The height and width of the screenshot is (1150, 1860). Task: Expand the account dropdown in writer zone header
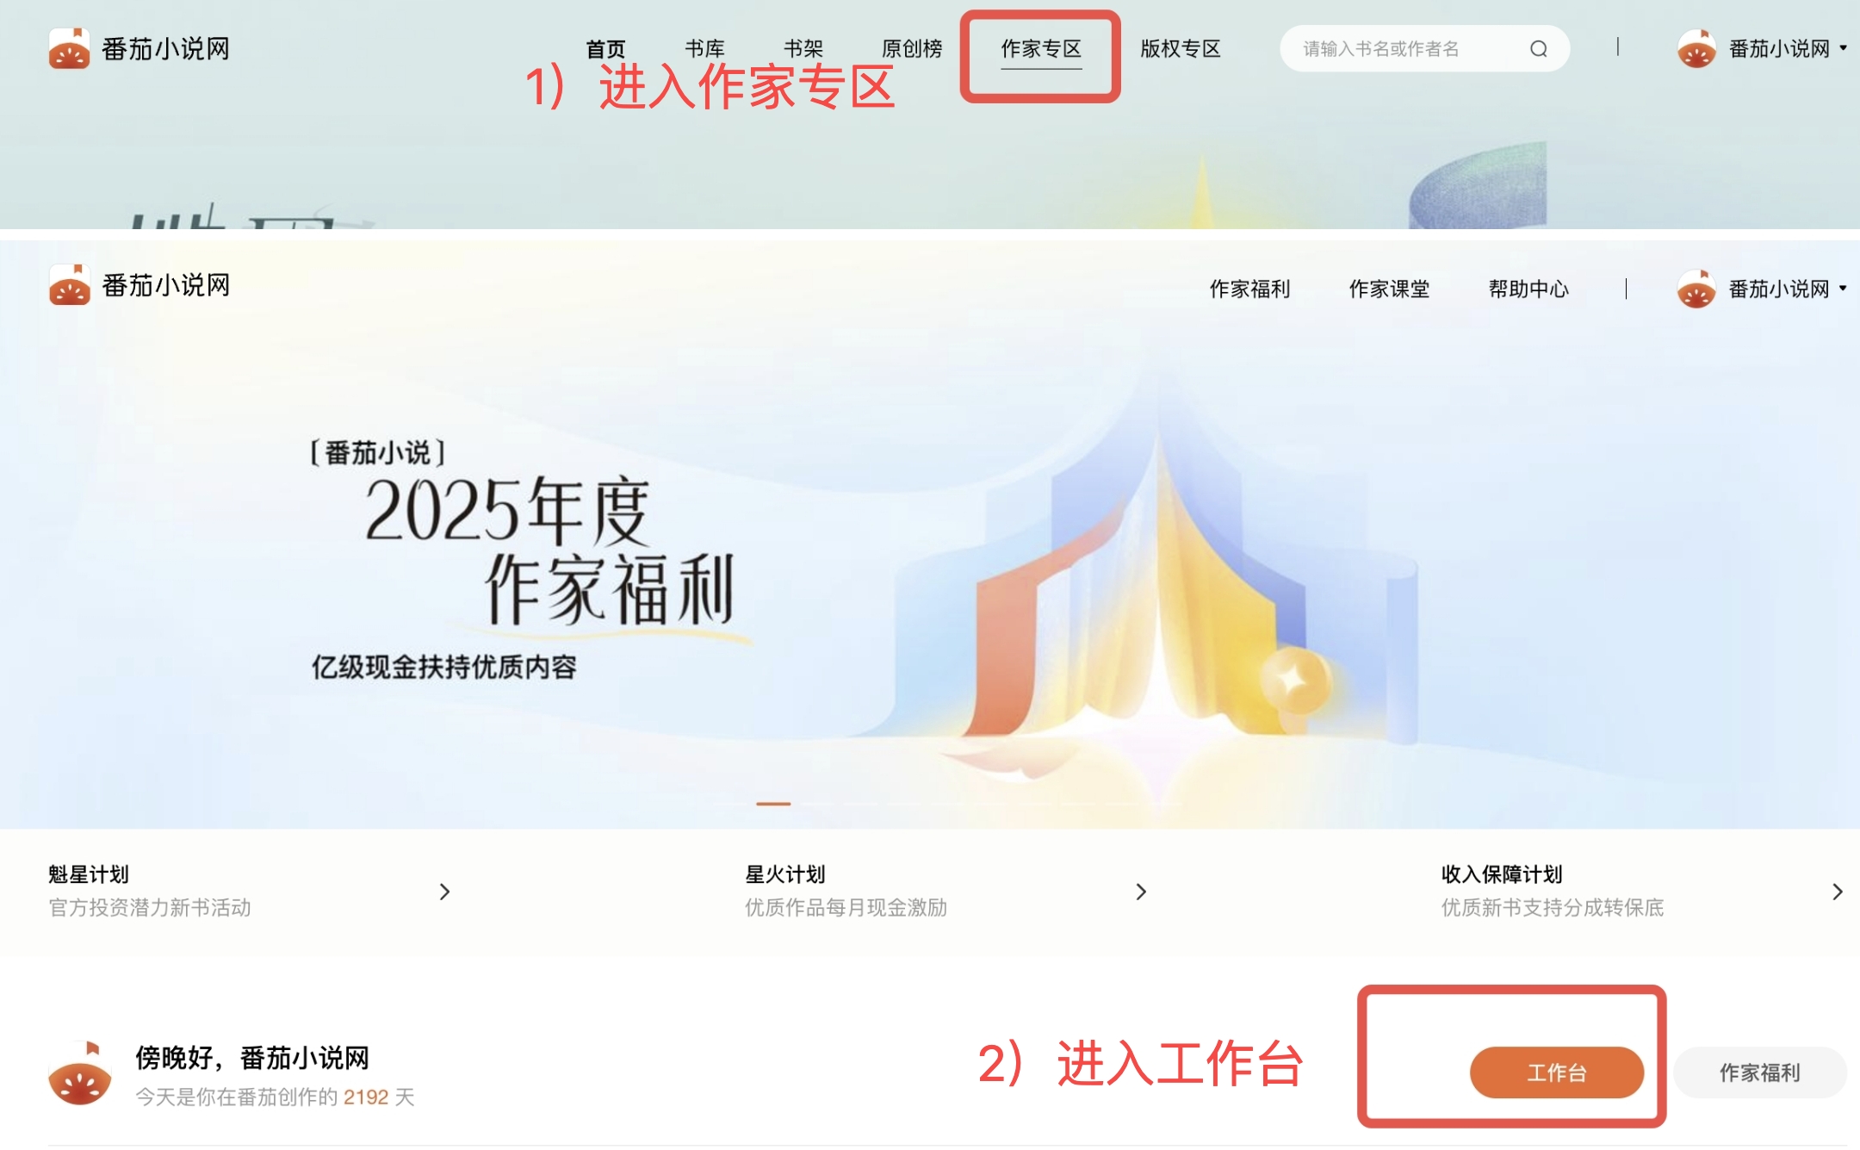pos(1843,289)
